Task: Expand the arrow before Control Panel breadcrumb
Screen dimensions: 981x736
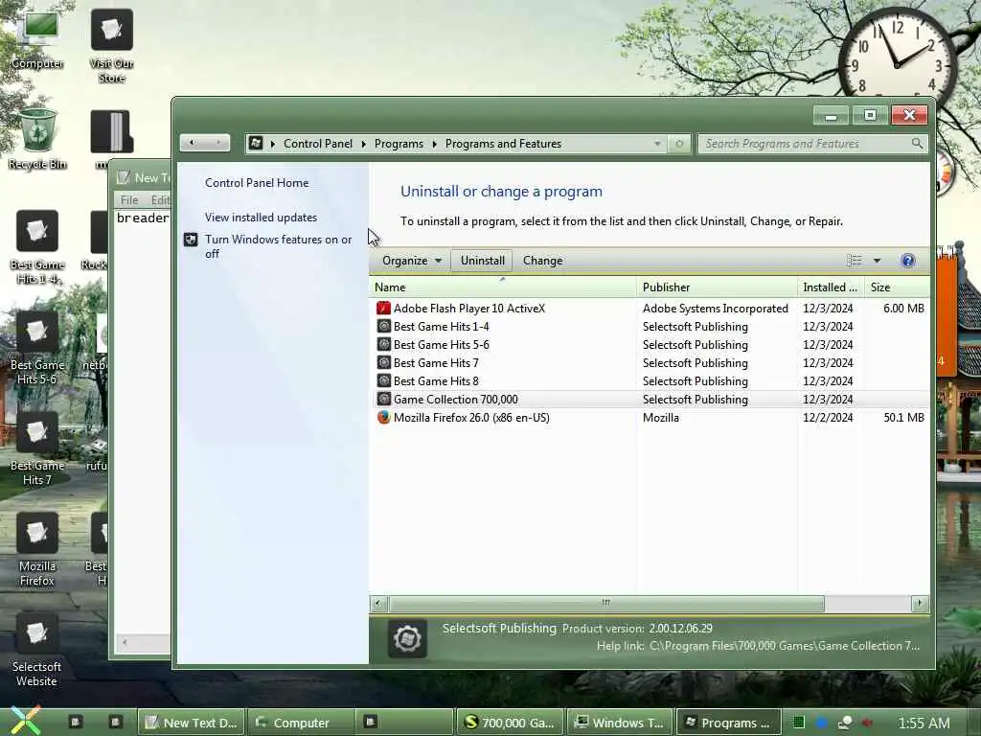Action: (x=273, y=144)
